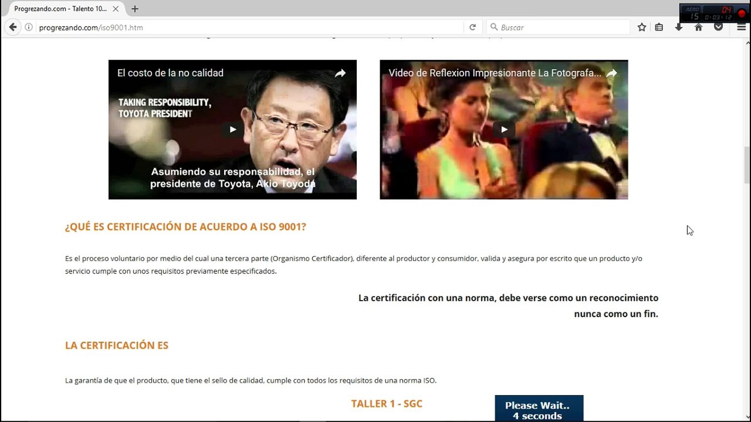Open El costo de la no calidad title link

(x=170, y=73)
